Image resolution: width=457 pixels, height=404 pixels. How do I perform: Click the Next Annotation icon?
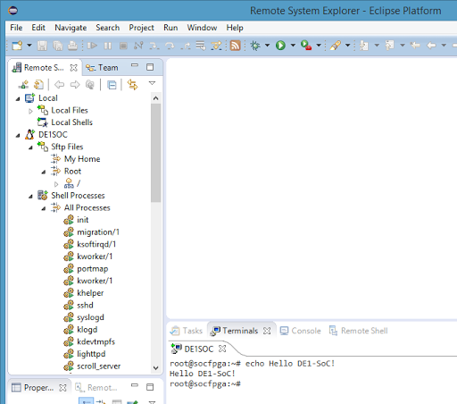(x=364, y=46)
